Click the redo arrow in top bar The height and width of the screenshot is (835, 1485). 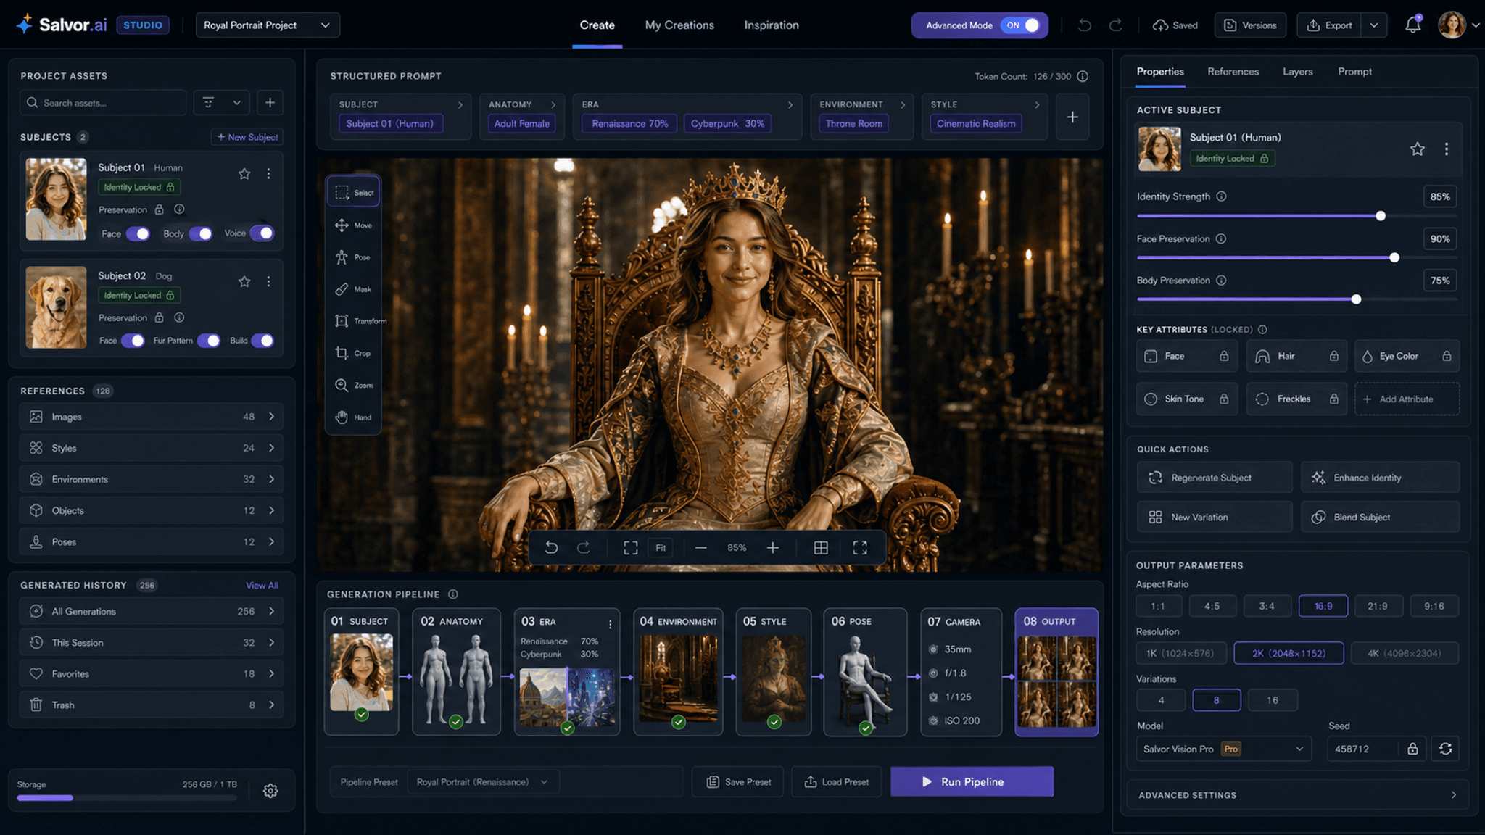(x=1116, y=25)
